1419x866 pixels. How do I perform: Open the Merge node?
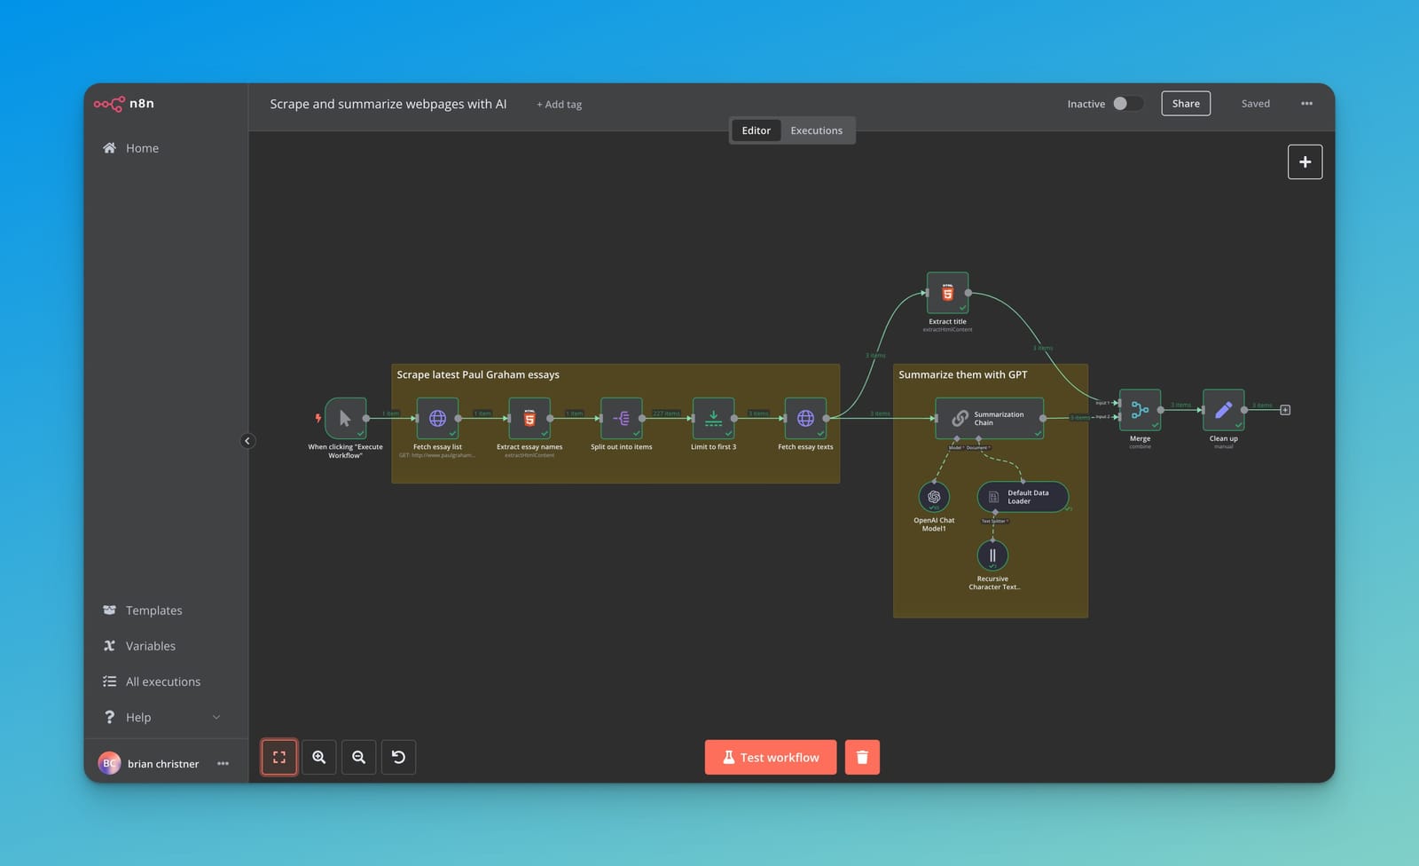(1140, 409)
